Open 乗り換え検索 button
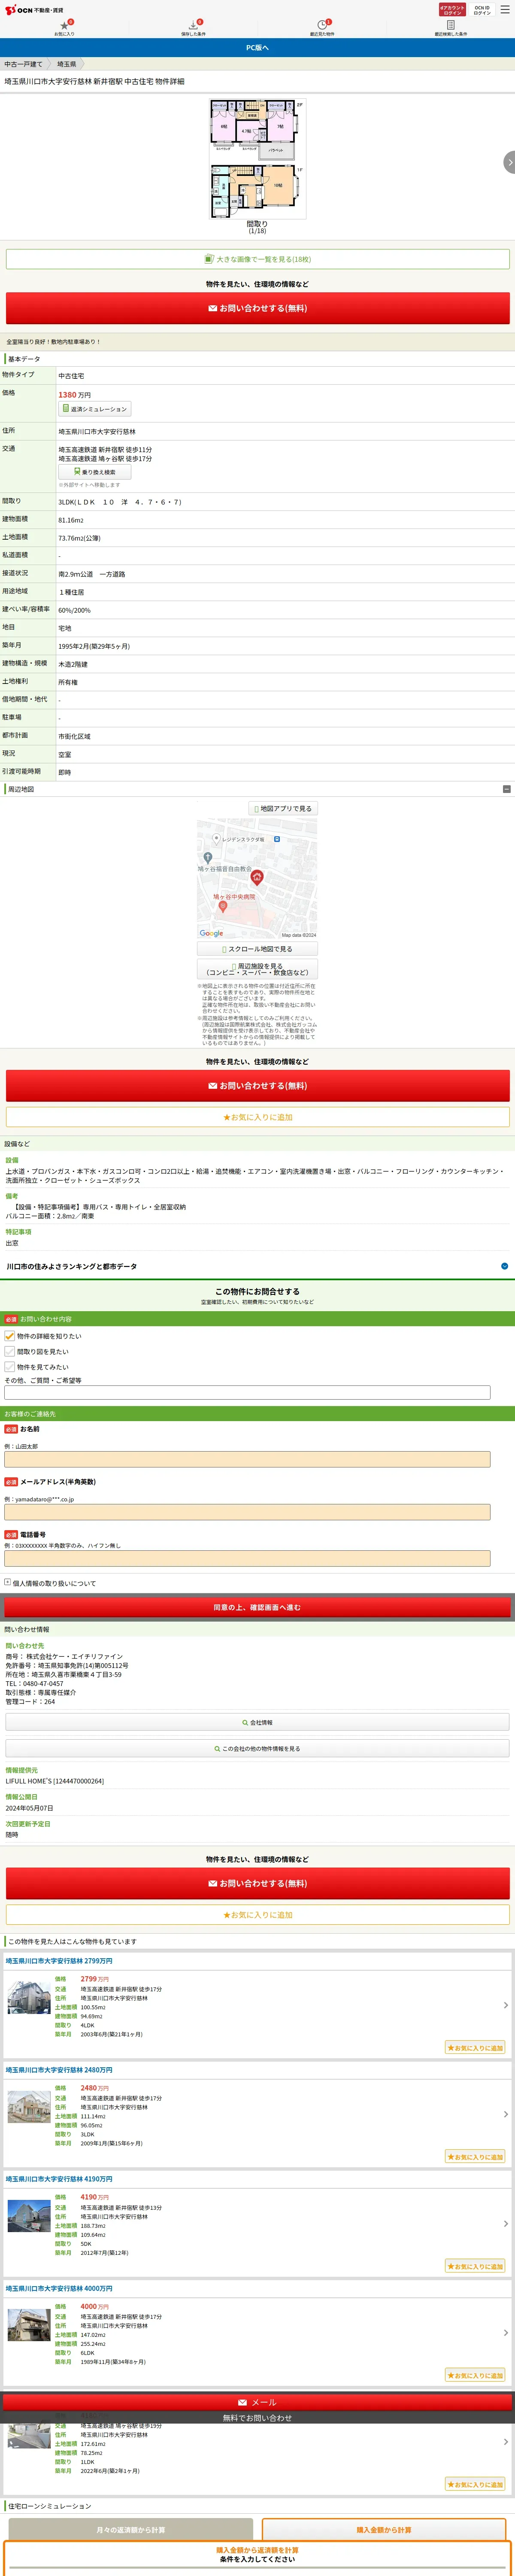This screenshot has height=2576, width=515. pyautogui.click(x=95, y=472)
